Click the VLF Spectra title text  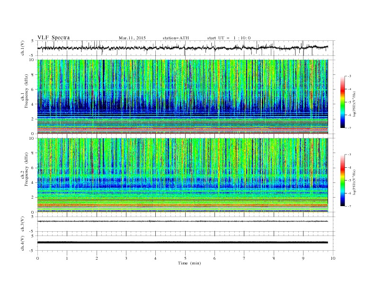[x=54, y=37]
